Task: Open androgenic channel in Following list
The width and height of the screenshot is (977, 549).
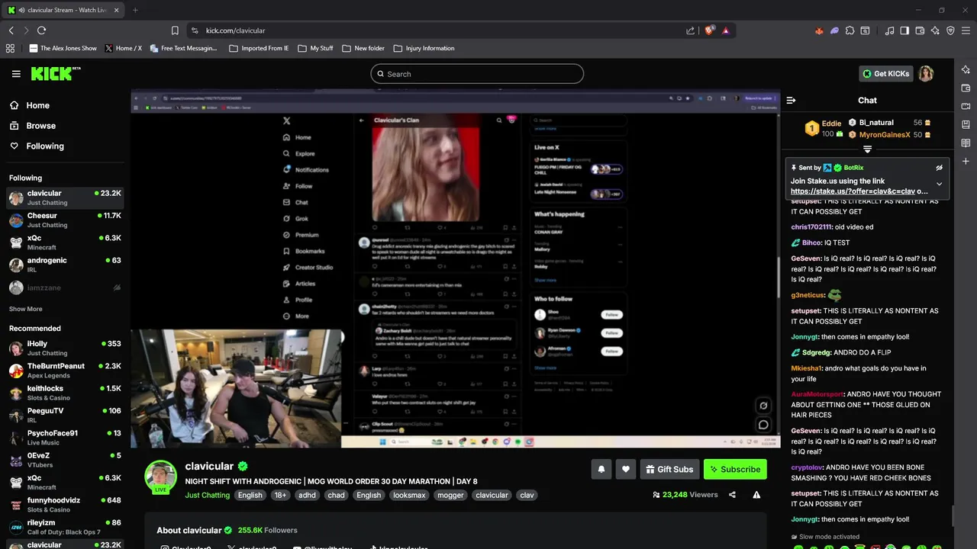Action: pos(65,265)
